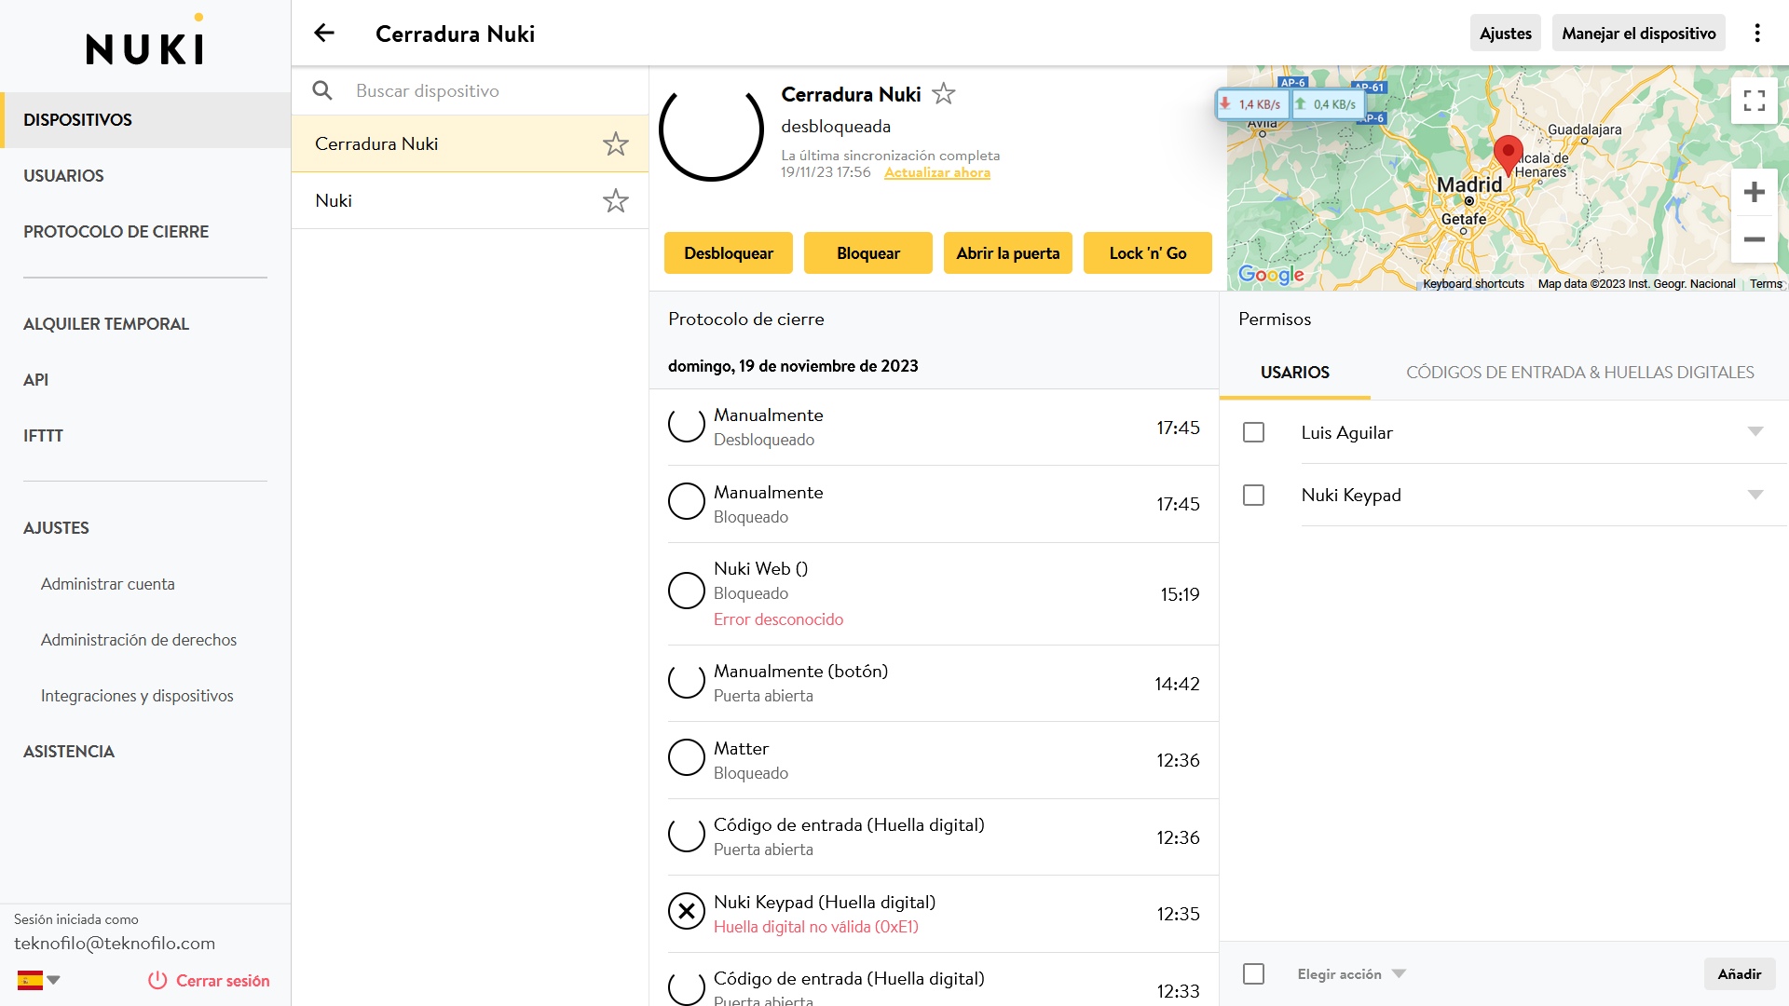Click the 12:33 Código de entrada icon
The height and width of the screenshot is (1006, 1789).
click(687, 989)
